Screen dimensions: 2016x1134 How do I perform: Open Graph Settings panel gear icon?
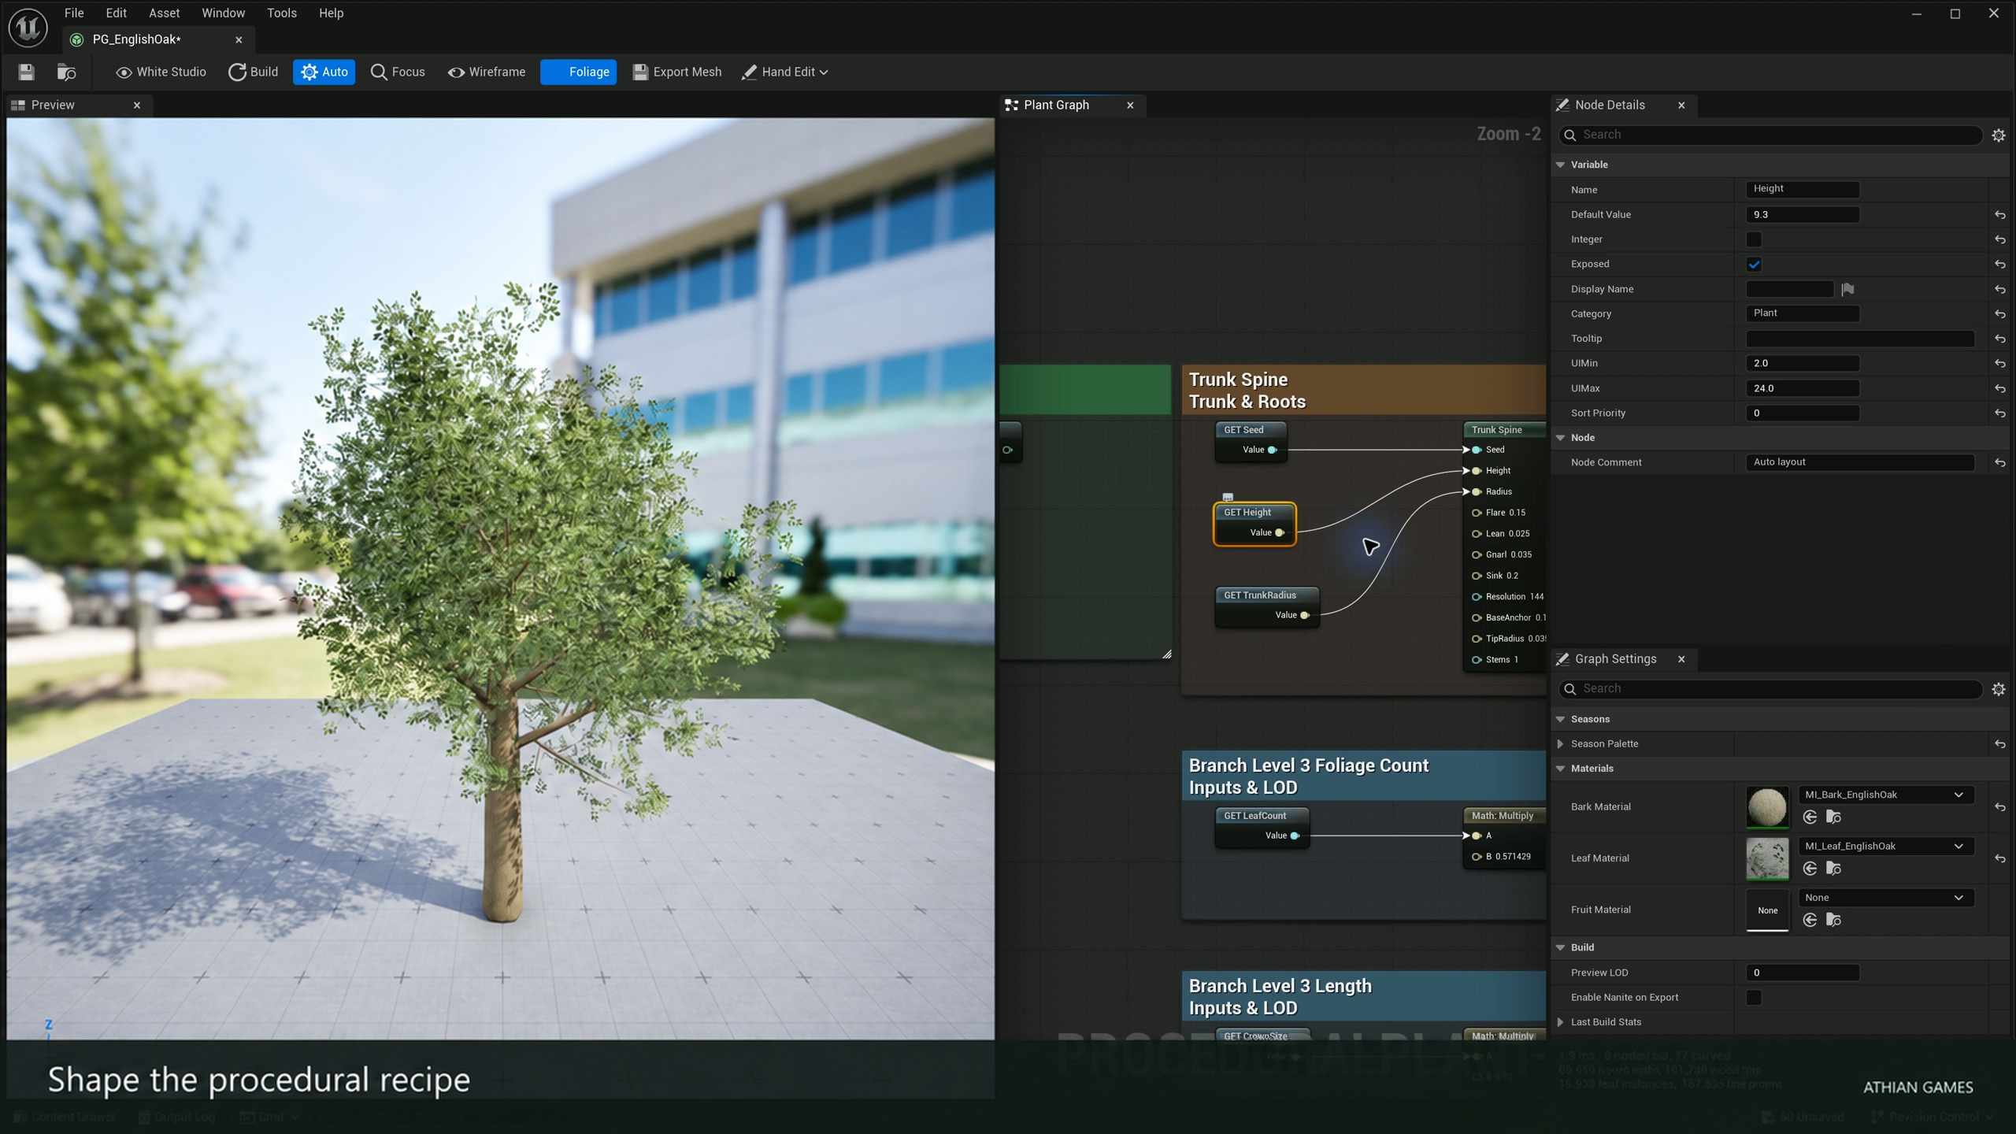(1998, 689)
